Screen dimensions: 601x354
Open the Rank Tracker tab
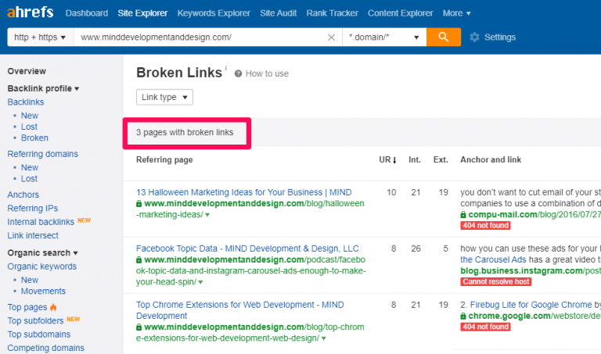[333, 13]
